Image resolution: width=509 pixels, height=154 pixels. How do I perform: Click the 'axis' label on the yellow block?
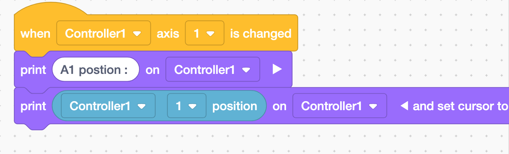click(x=168, y=33)
